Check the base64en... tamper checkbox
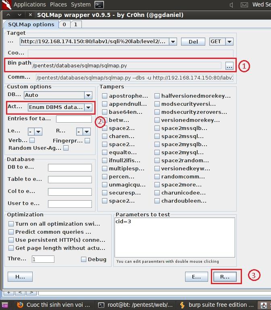271x310 pixels. tap(104, 112)
